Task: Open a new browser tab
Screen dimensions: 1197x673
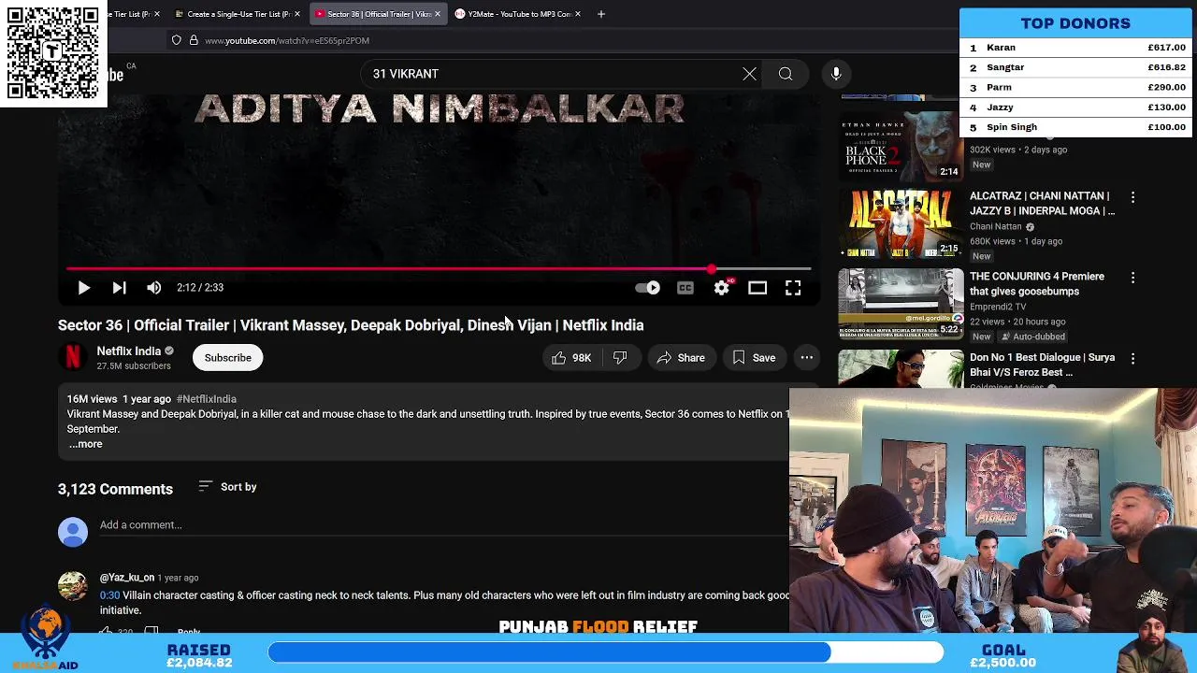Action: pyautogui.click(x=601, y=14)
